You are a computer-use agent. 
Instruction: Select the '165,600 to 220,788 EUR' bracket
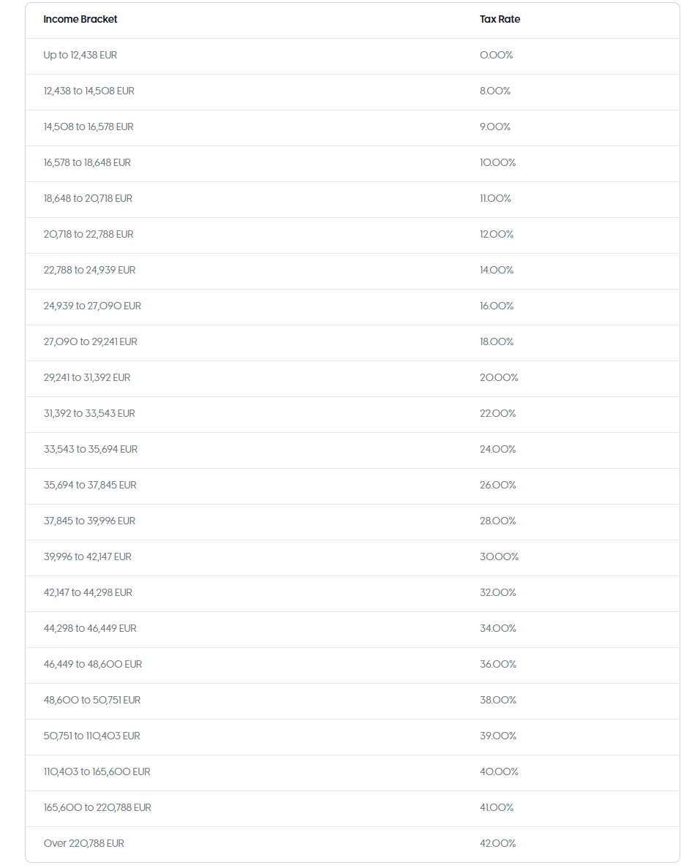click(97, 807)
